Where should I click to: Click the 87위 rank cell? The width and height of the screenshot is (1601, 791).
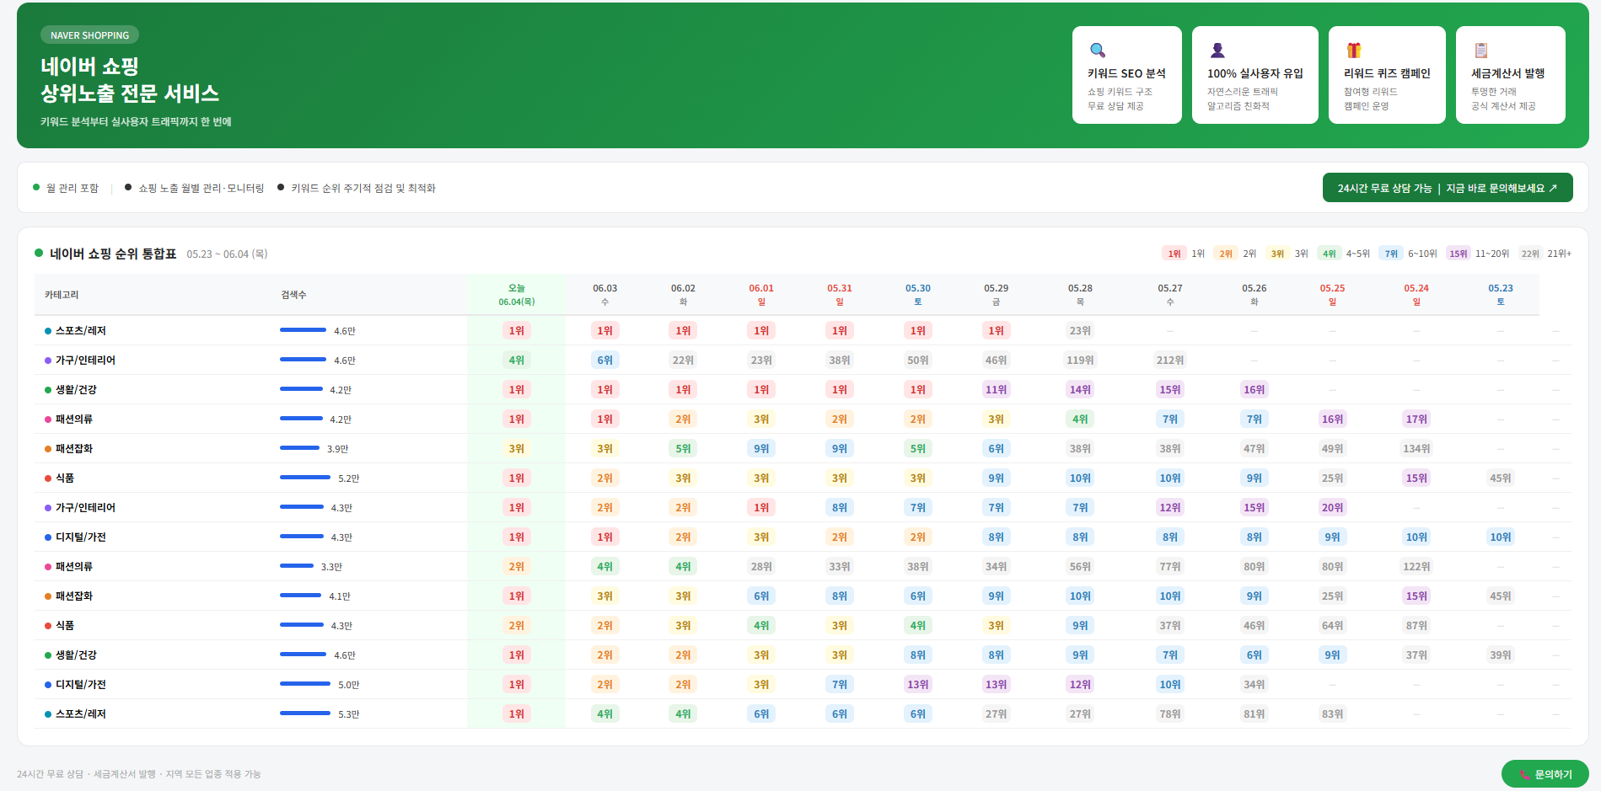pyautogui.click(x=1416, y=625)
